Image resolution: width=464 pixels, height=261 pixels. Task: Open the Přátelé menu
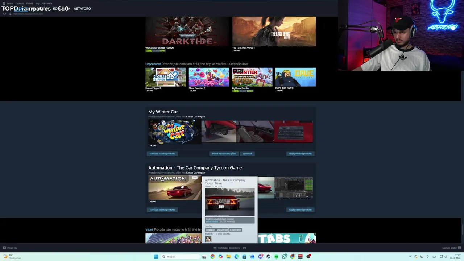[30, 3]
